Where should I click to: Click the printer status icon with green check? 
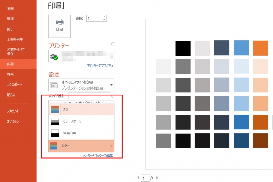(54, 57)
